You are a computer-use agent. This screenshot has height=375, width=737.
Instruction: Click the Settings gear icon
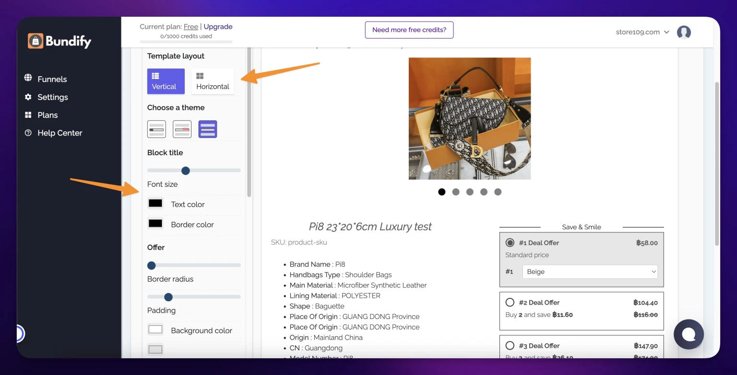pyautogui.click(x=28, y=97)
